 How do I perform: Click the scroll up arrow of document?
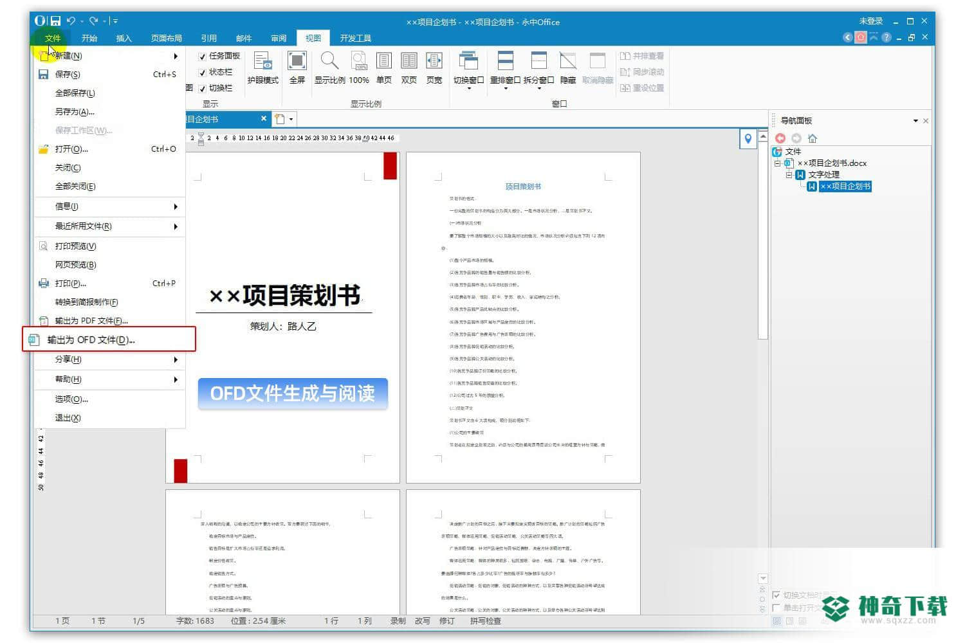(x=763, y=136)
